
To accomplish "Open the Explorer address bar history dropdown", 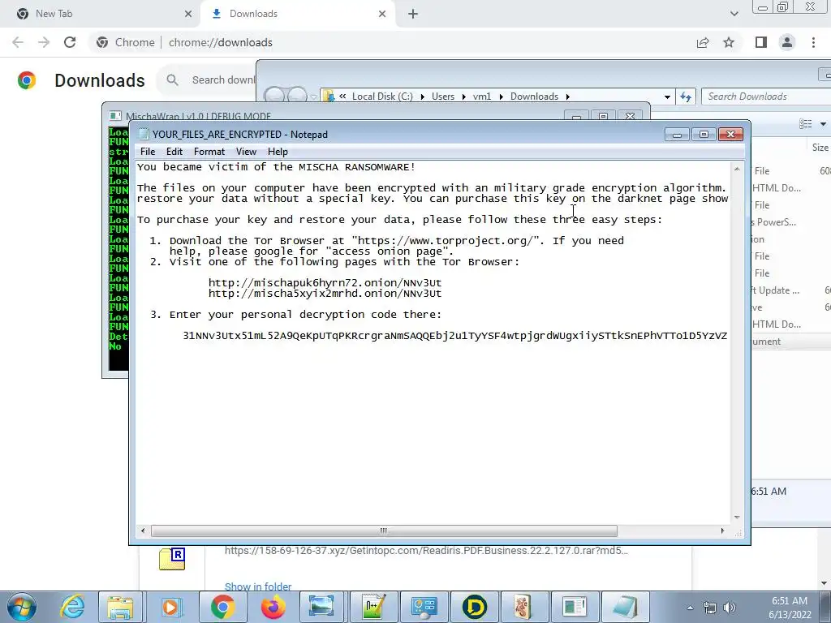I will [667, 97].
